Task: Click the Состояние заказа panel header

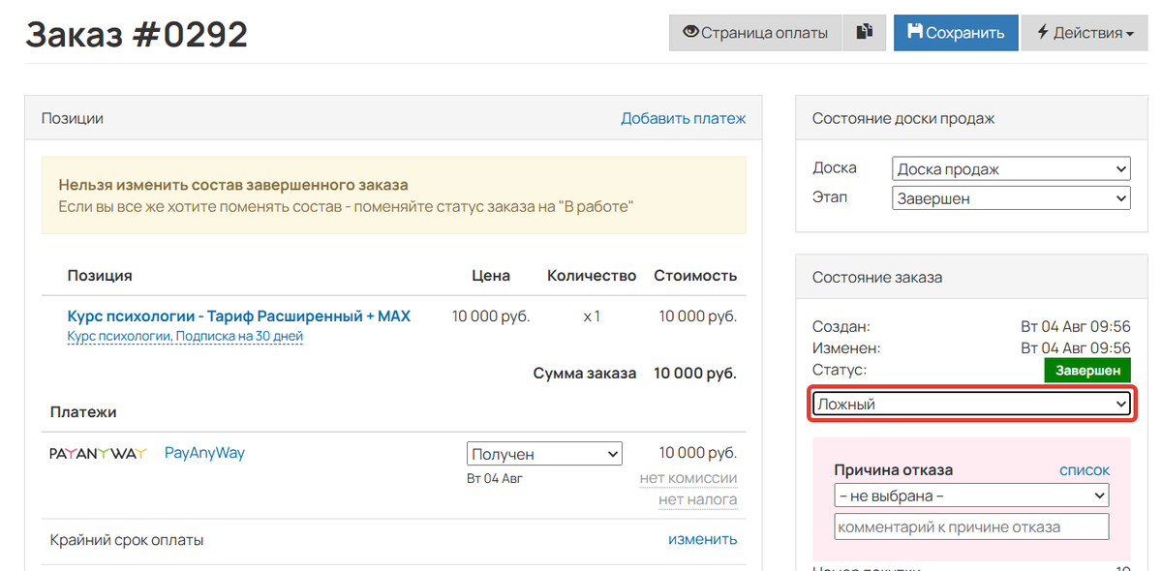Action: tap(971, 277)
